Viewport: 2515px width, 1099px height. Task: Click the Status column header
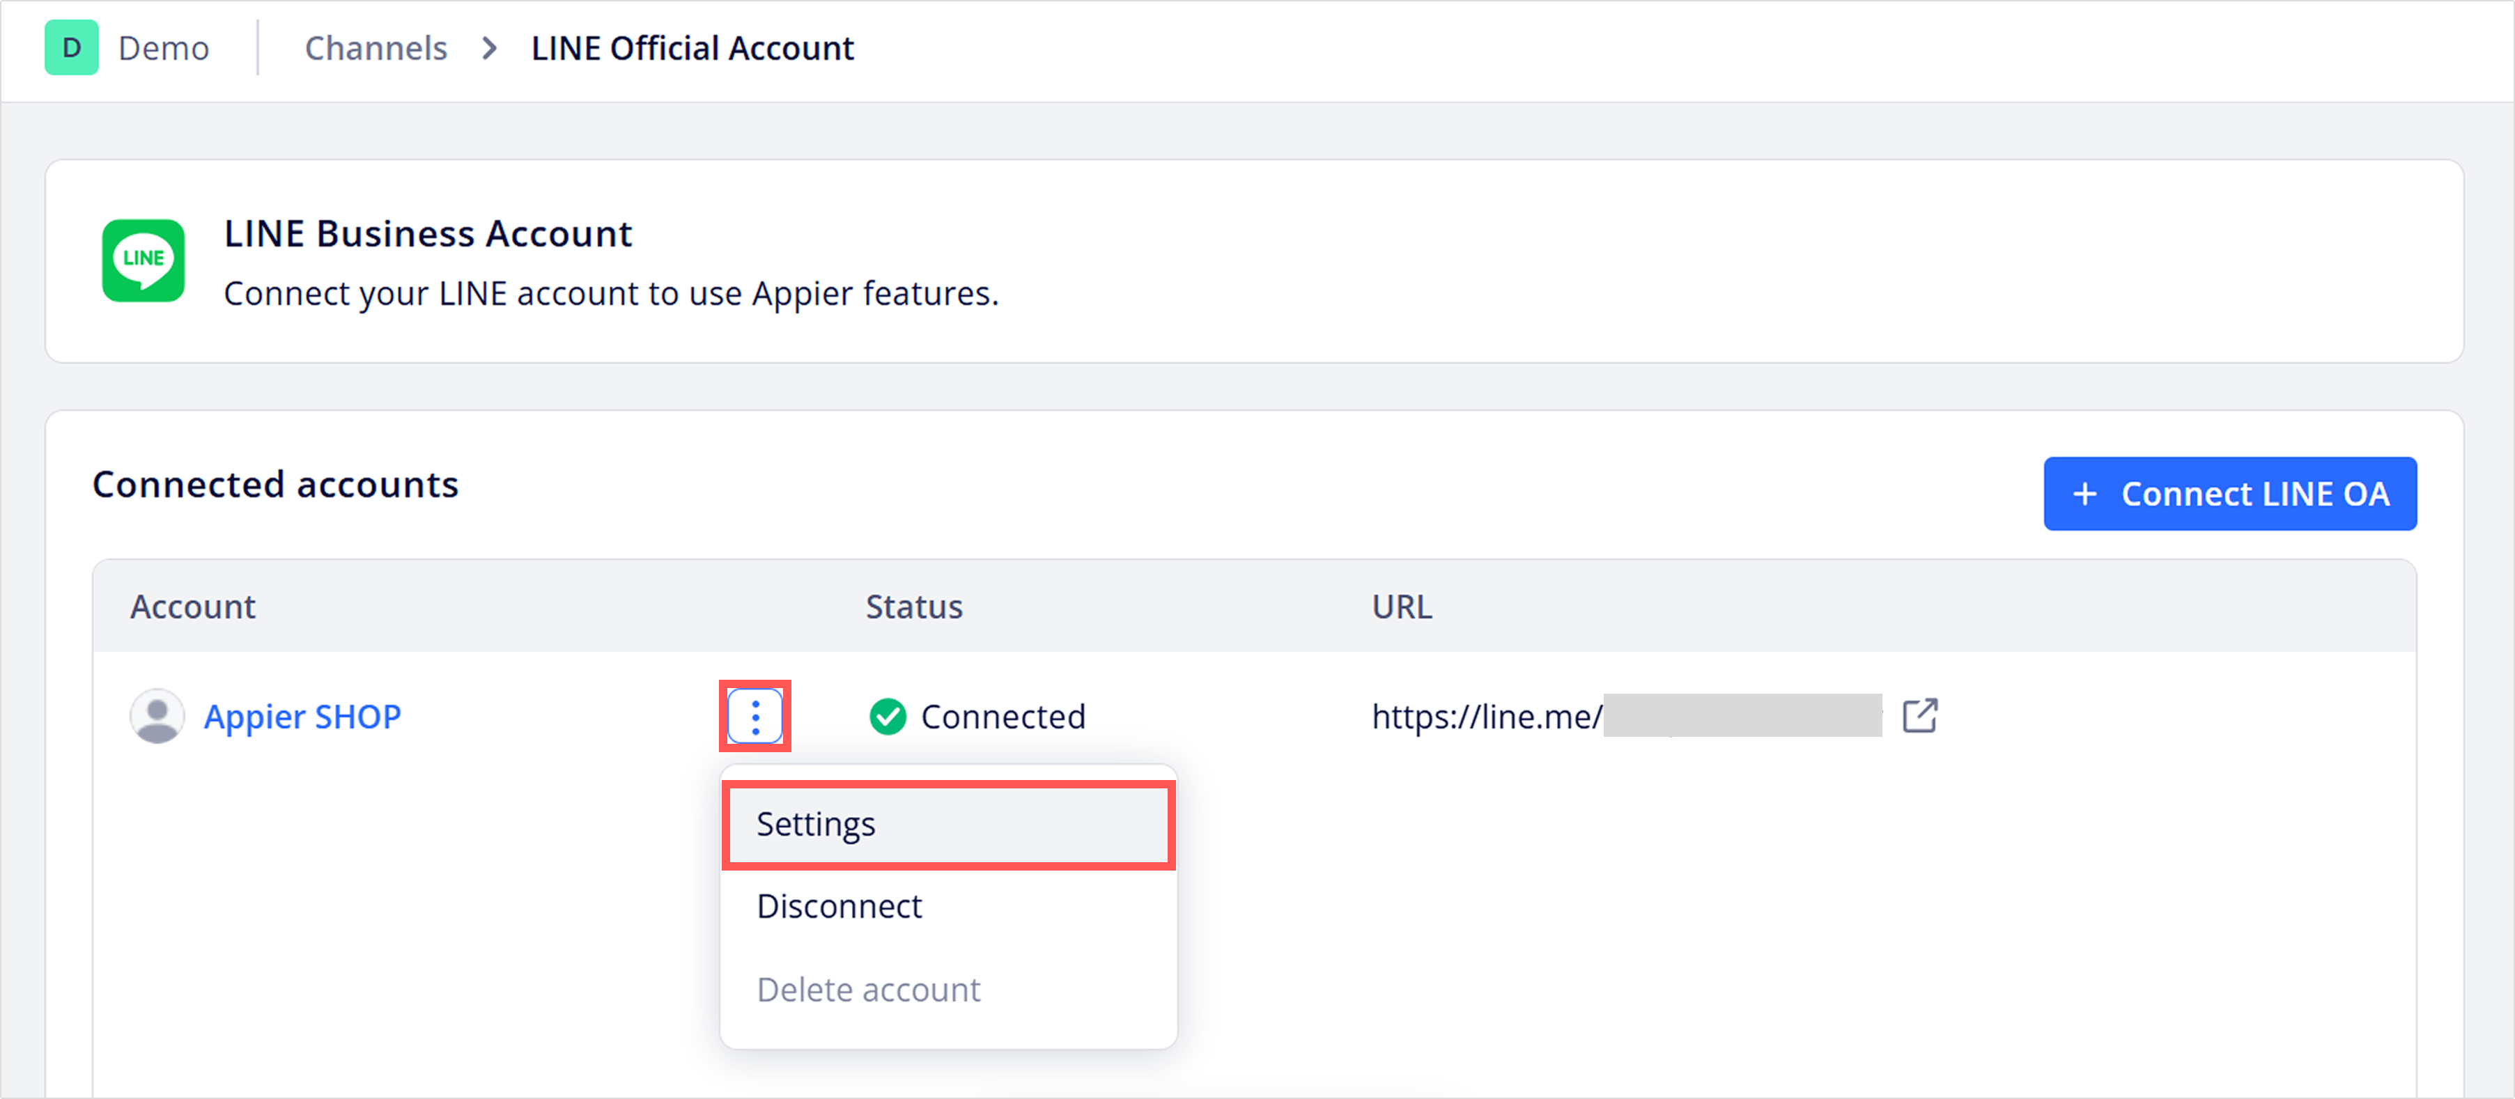coord(914,606)
